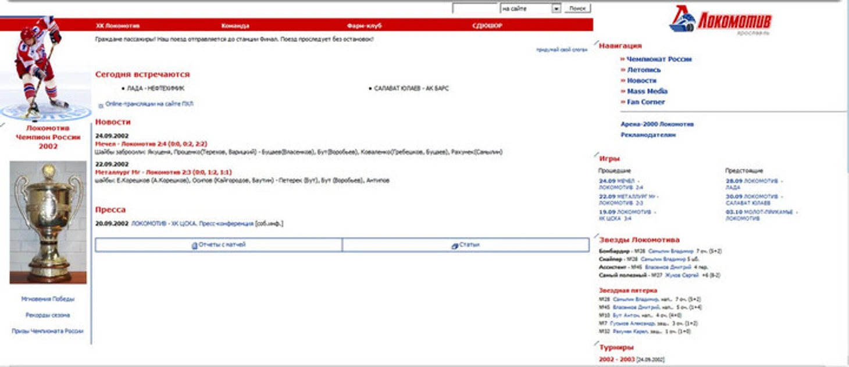
Task: Click the Игры section heading
Action: click(609, 158)
